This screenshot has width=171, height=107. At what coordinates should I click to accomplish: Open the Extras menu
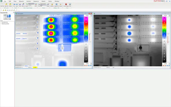[50, 1]
